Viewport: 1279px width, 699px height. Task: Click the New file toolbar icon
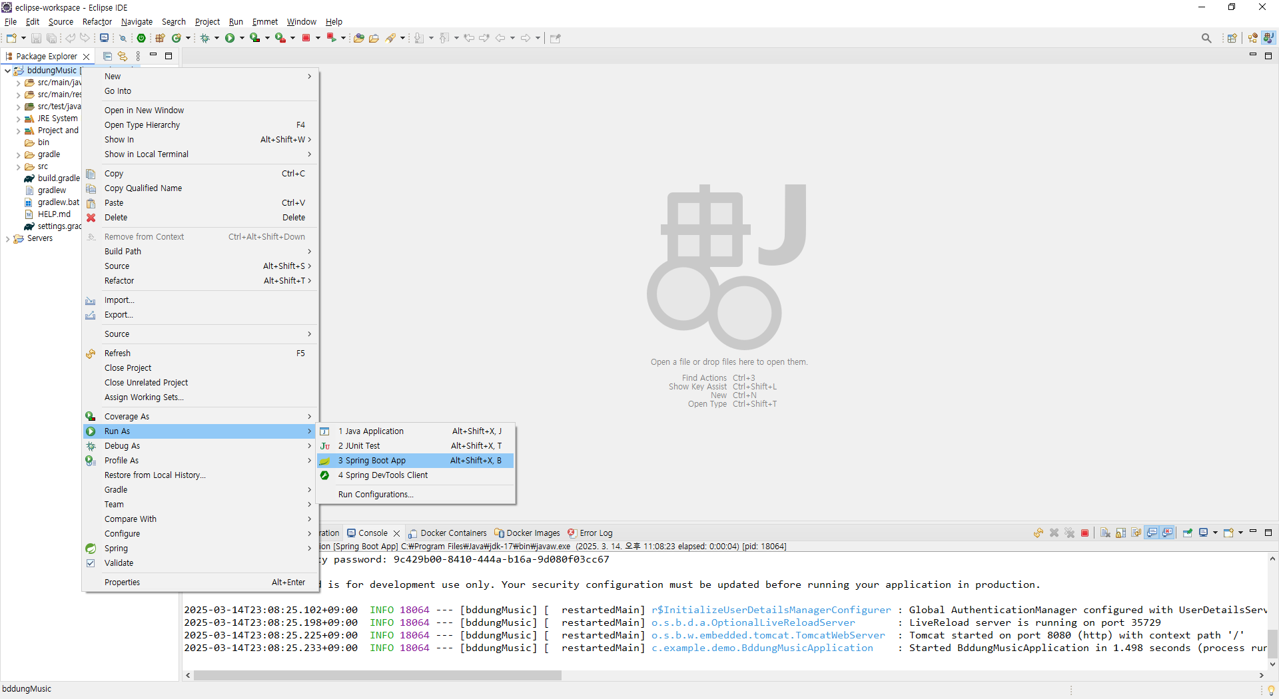pyautogui.click(x=11, y=38)
